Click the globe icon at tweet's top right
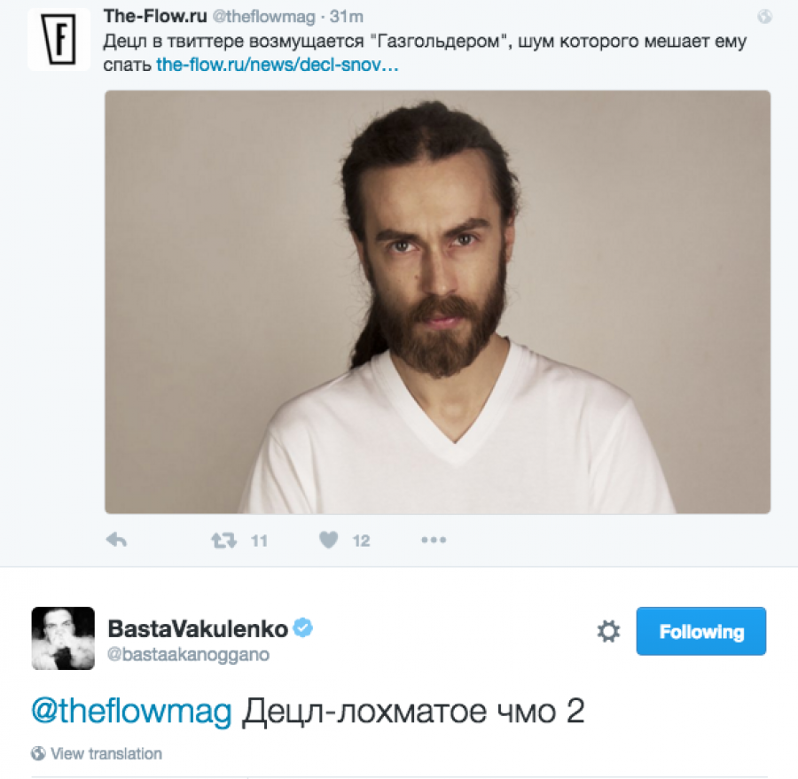 (x=764, y=17)
